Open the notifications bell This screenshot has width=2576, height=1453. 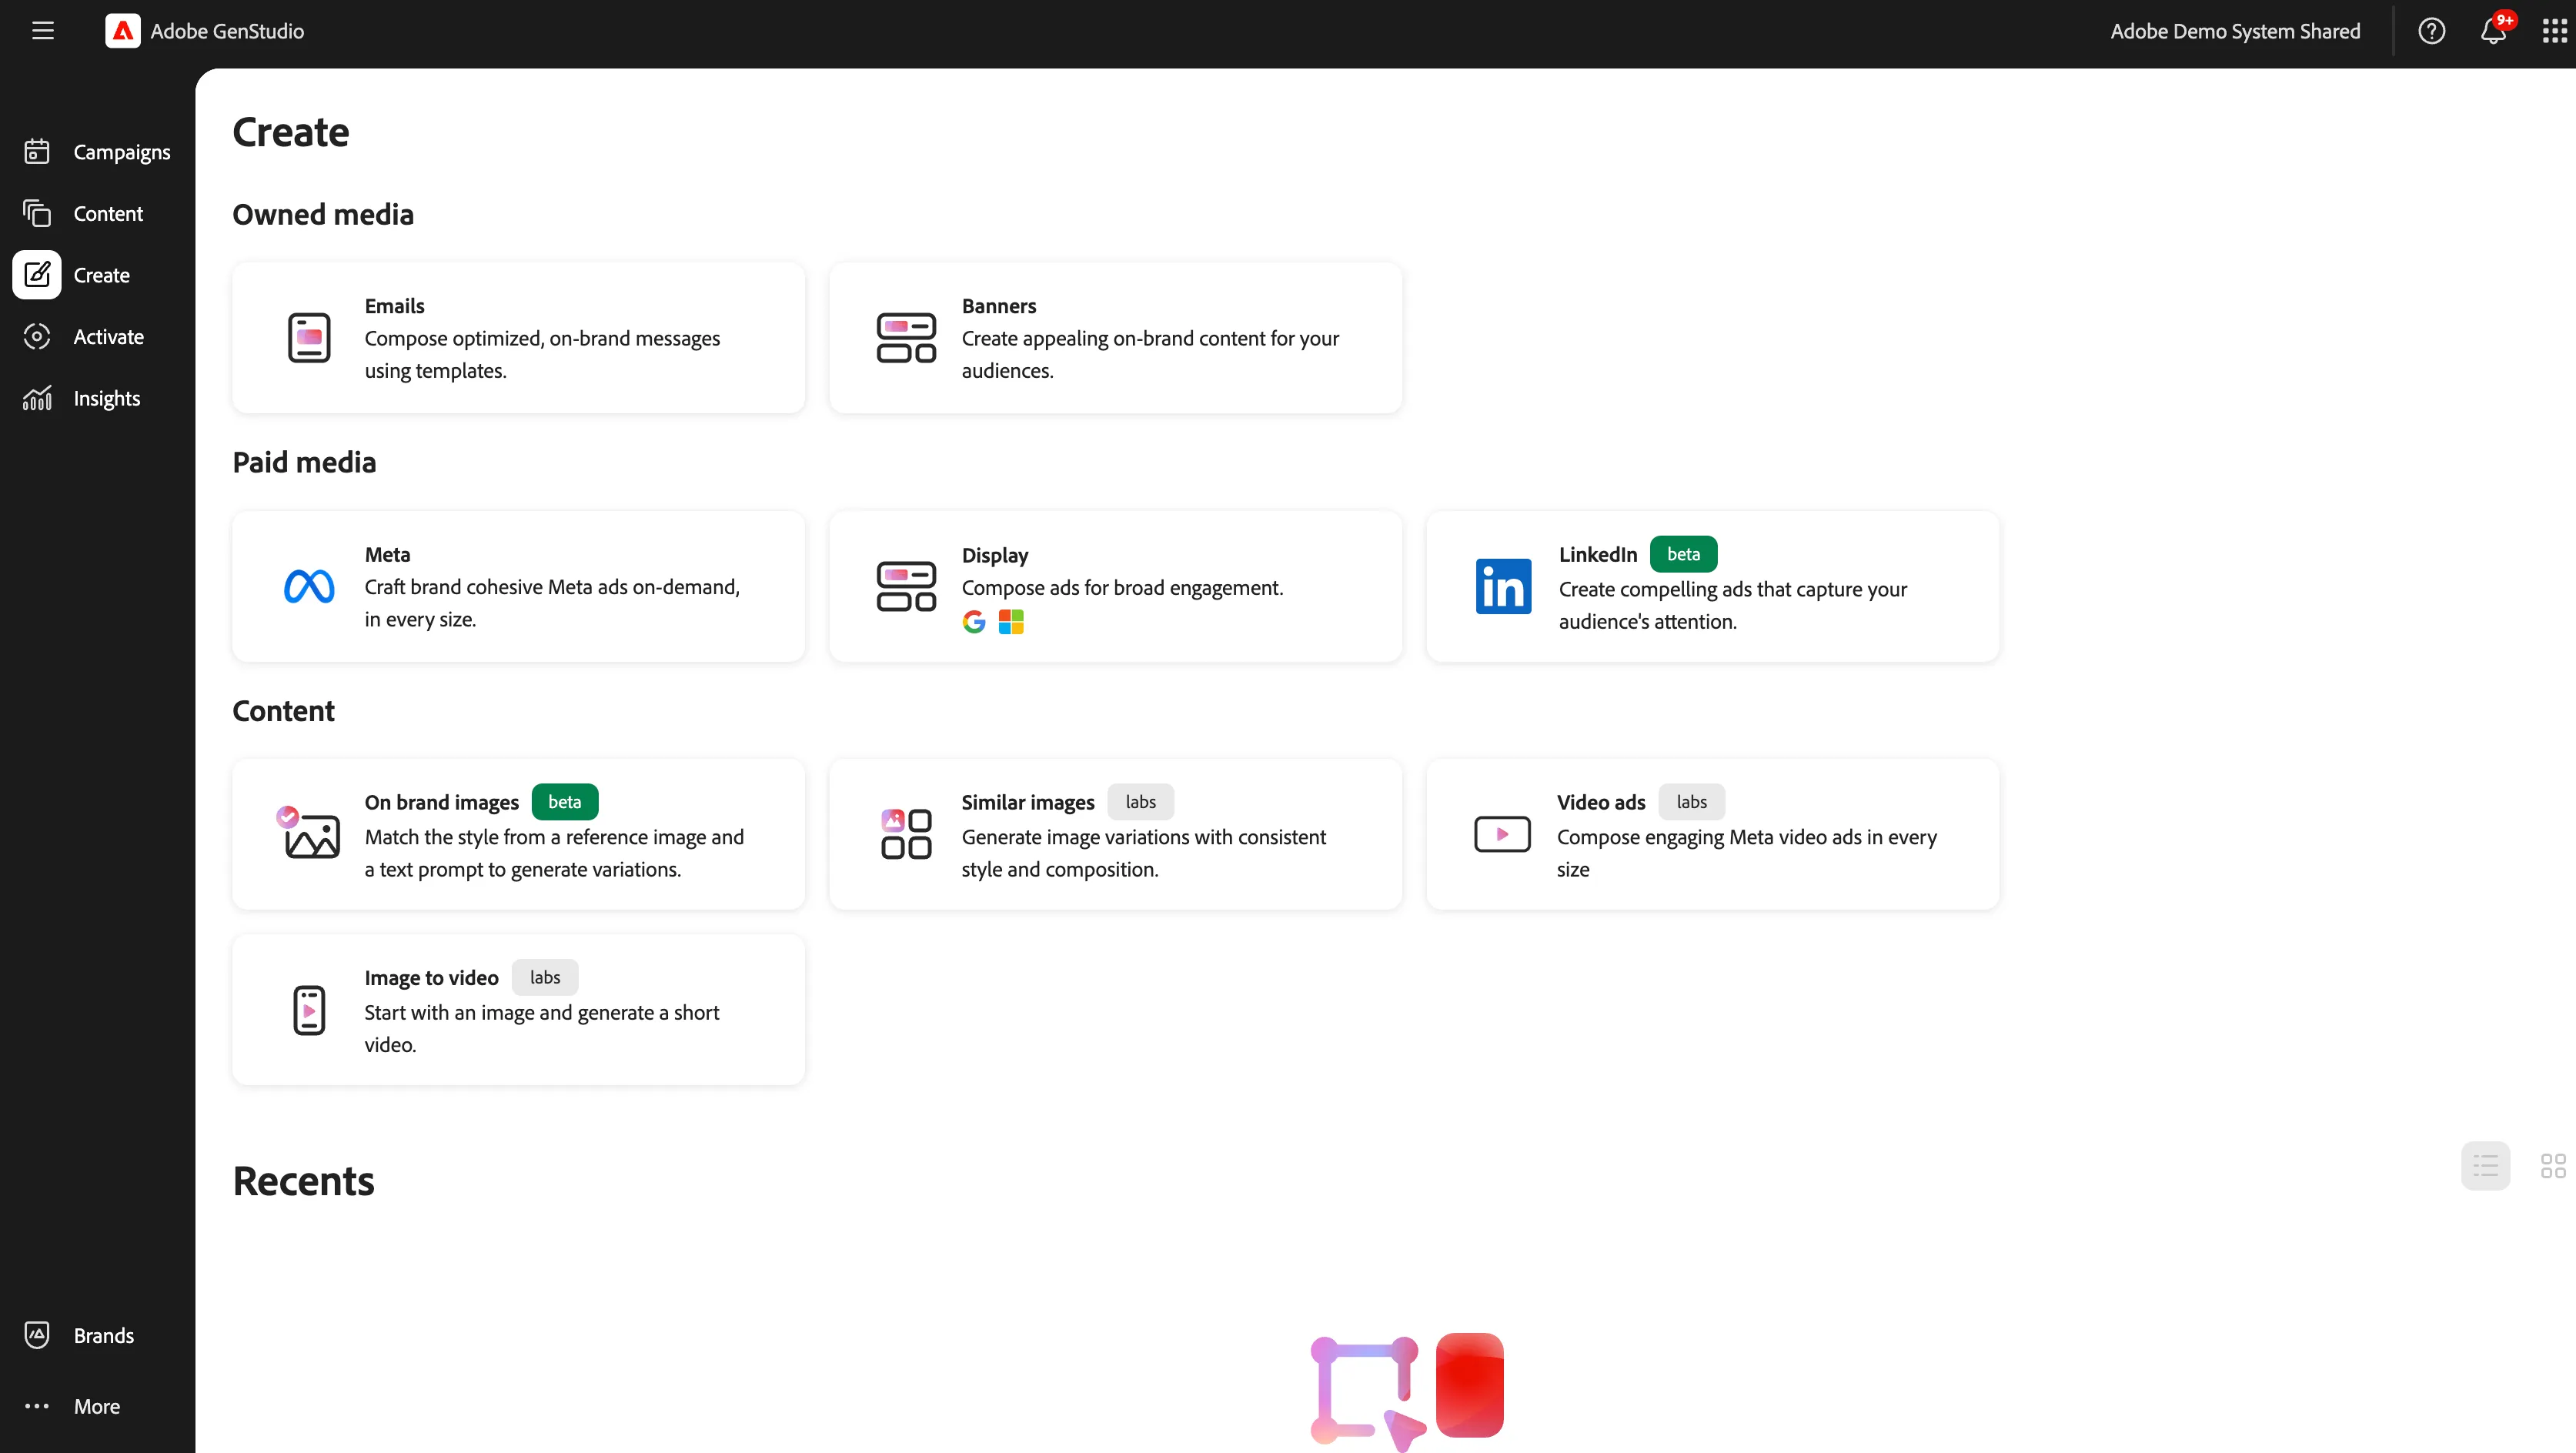(x=2493, y=31)
